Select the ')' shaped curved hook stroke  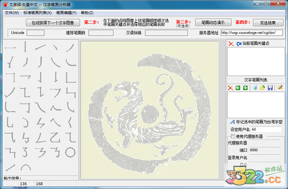click(x=25, y=123)
